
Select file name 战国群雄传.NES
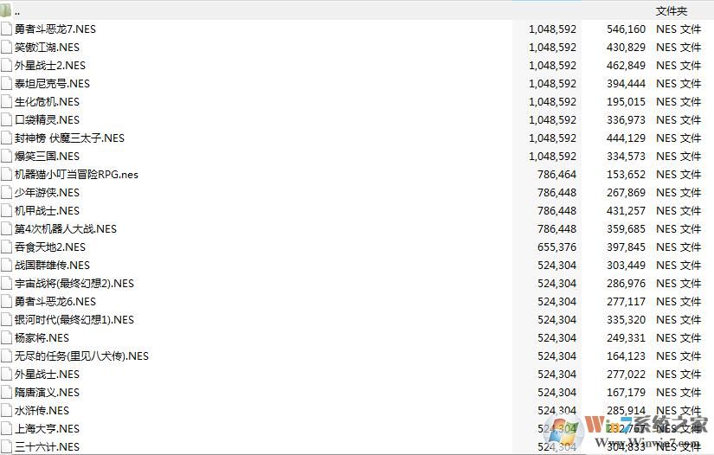click(53, 266)
